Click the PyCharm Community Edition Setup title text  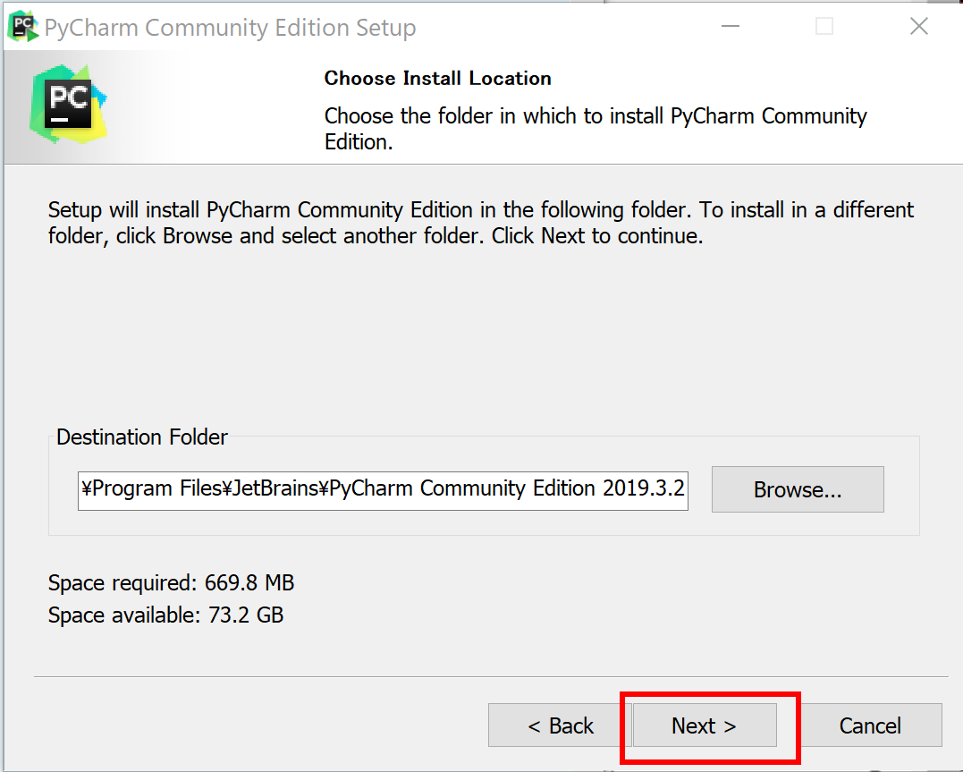[231, 28]
